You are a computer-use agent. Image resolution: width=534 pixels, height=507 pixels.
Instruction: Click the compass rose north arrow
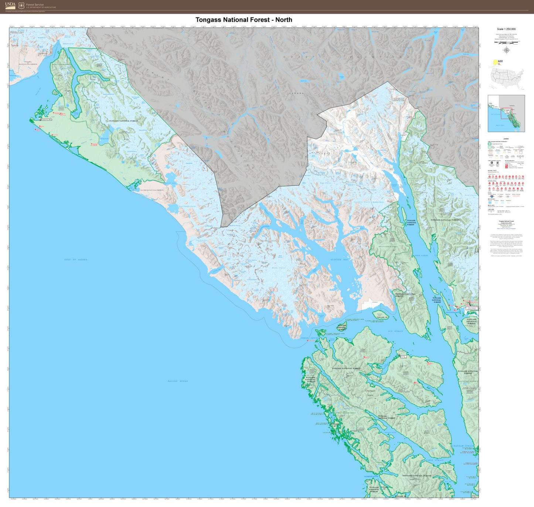[x=506, y=50]
